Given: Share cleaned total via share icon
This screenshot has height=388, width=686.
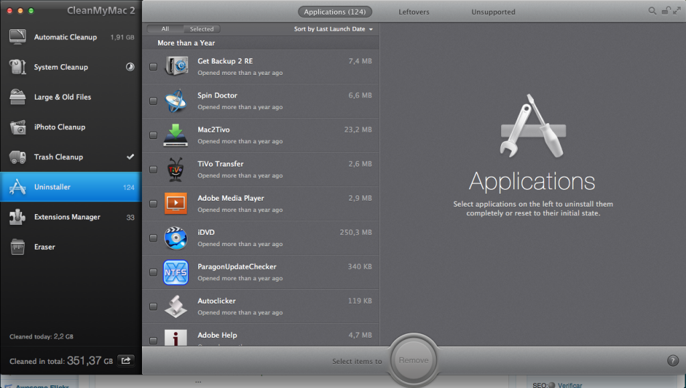Looking at the screenshot, I should 126,361.
